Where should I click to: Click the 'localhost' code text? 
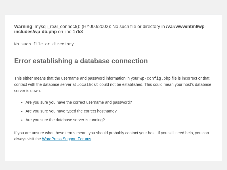pos(87,85)
